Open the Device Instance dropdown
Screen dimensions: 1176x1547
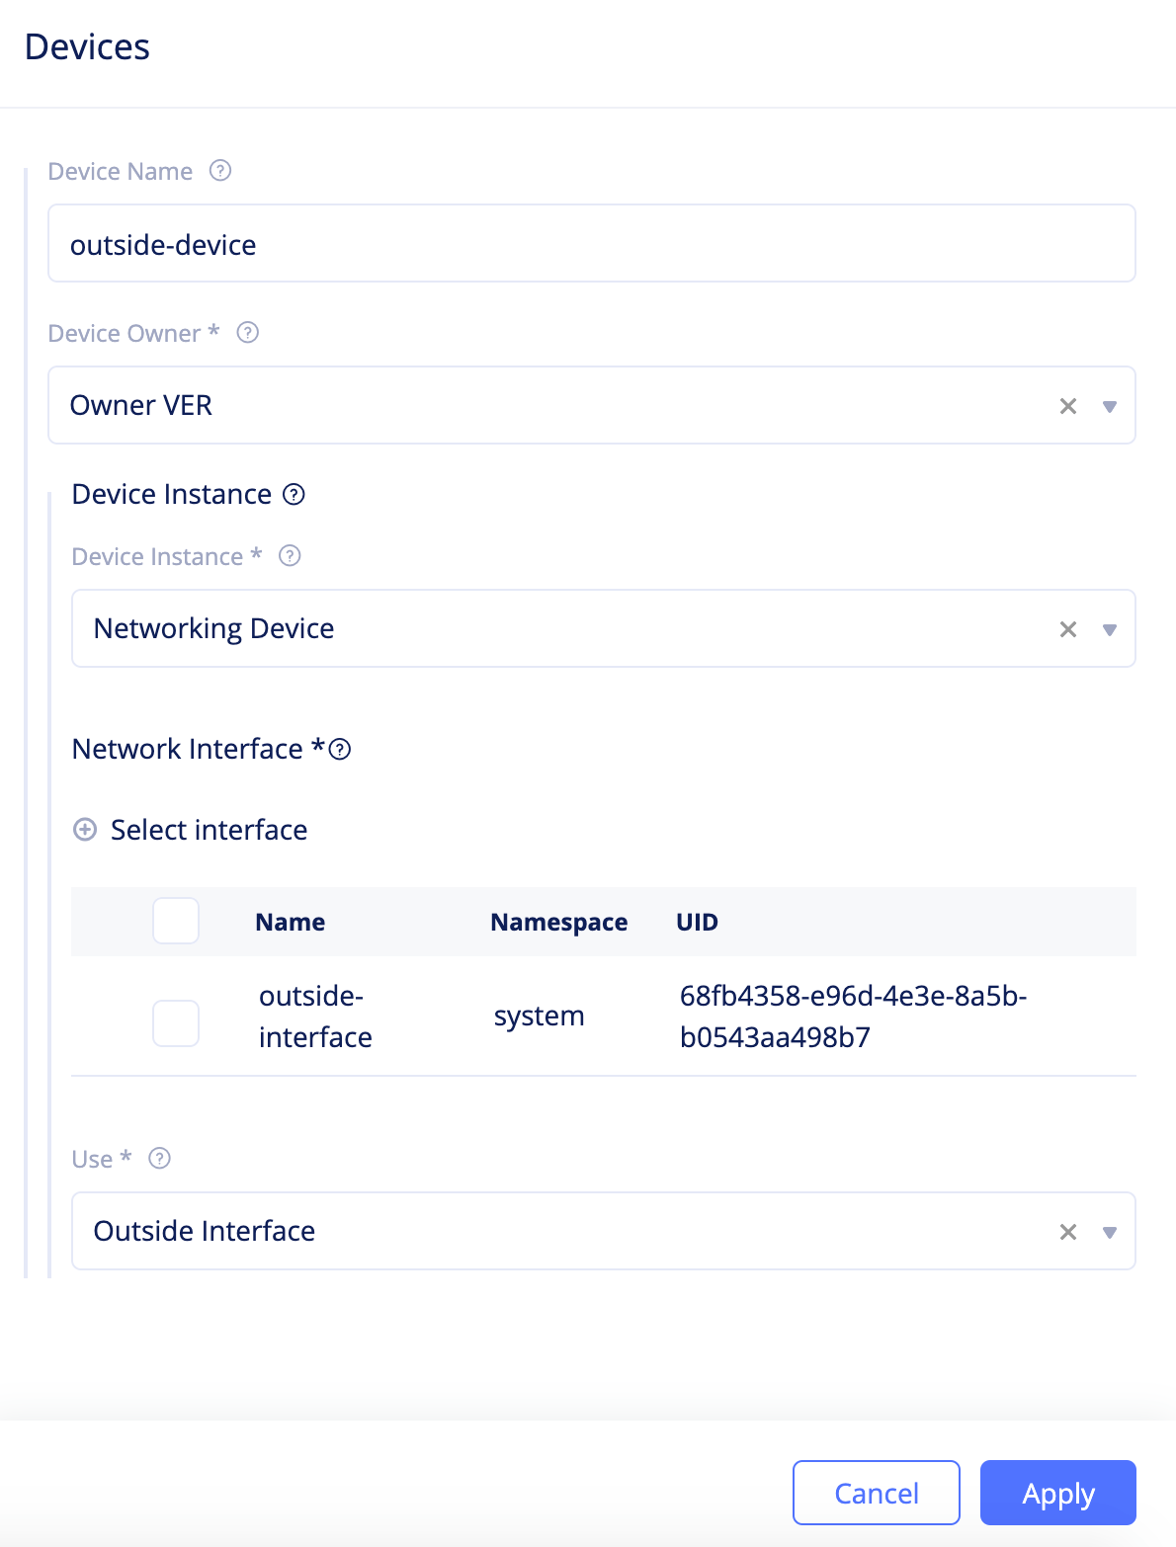[1109, 629]
